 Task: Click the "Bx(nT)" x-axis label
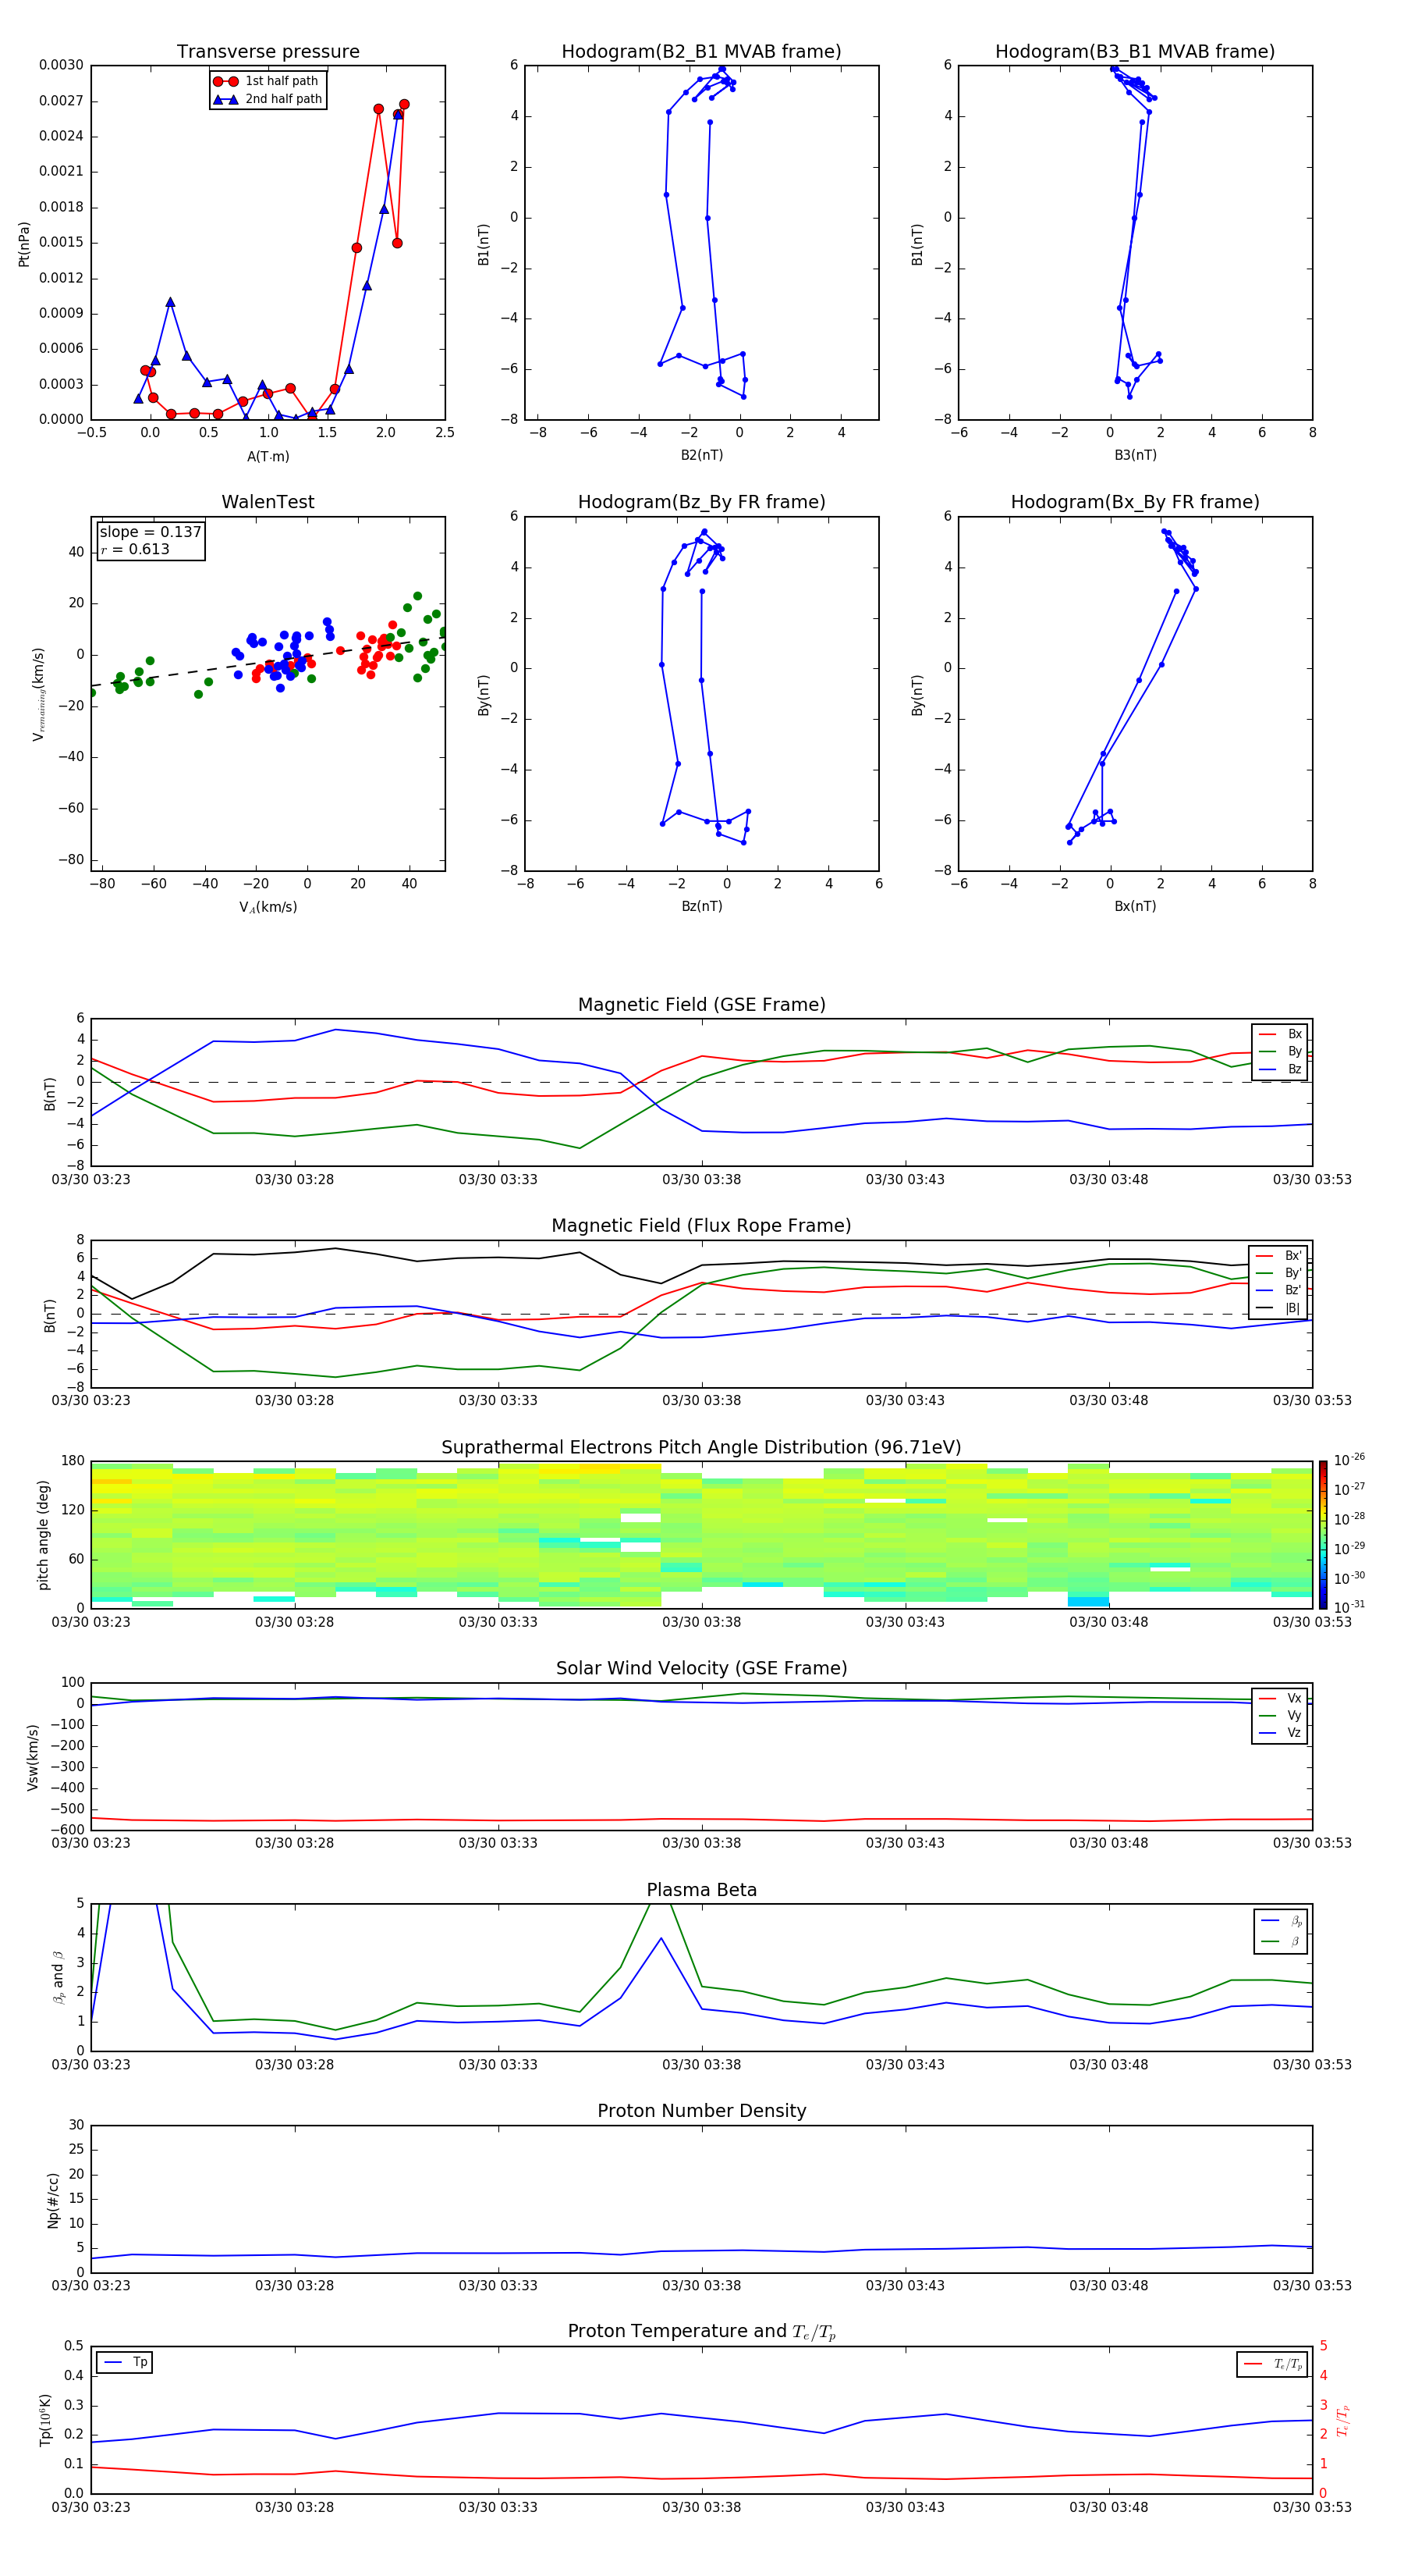(1135, 906)
